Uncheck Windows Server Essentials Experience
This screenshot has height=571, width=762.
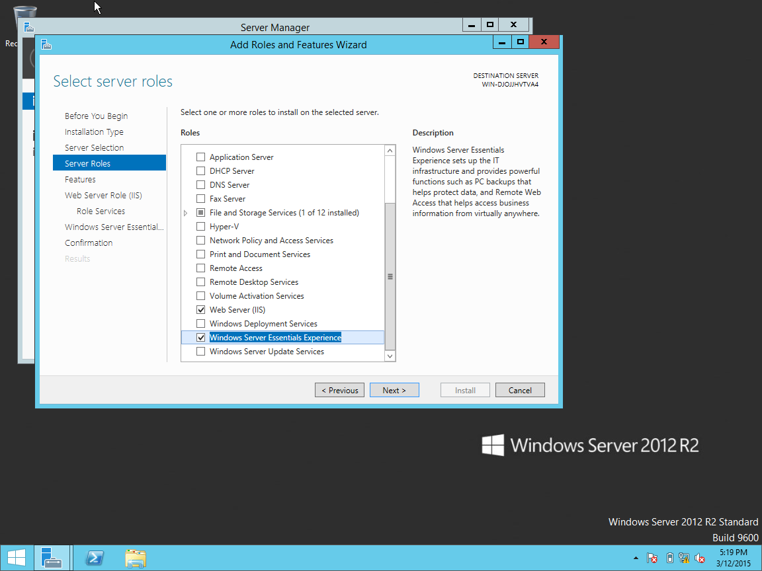click(200, 338)
